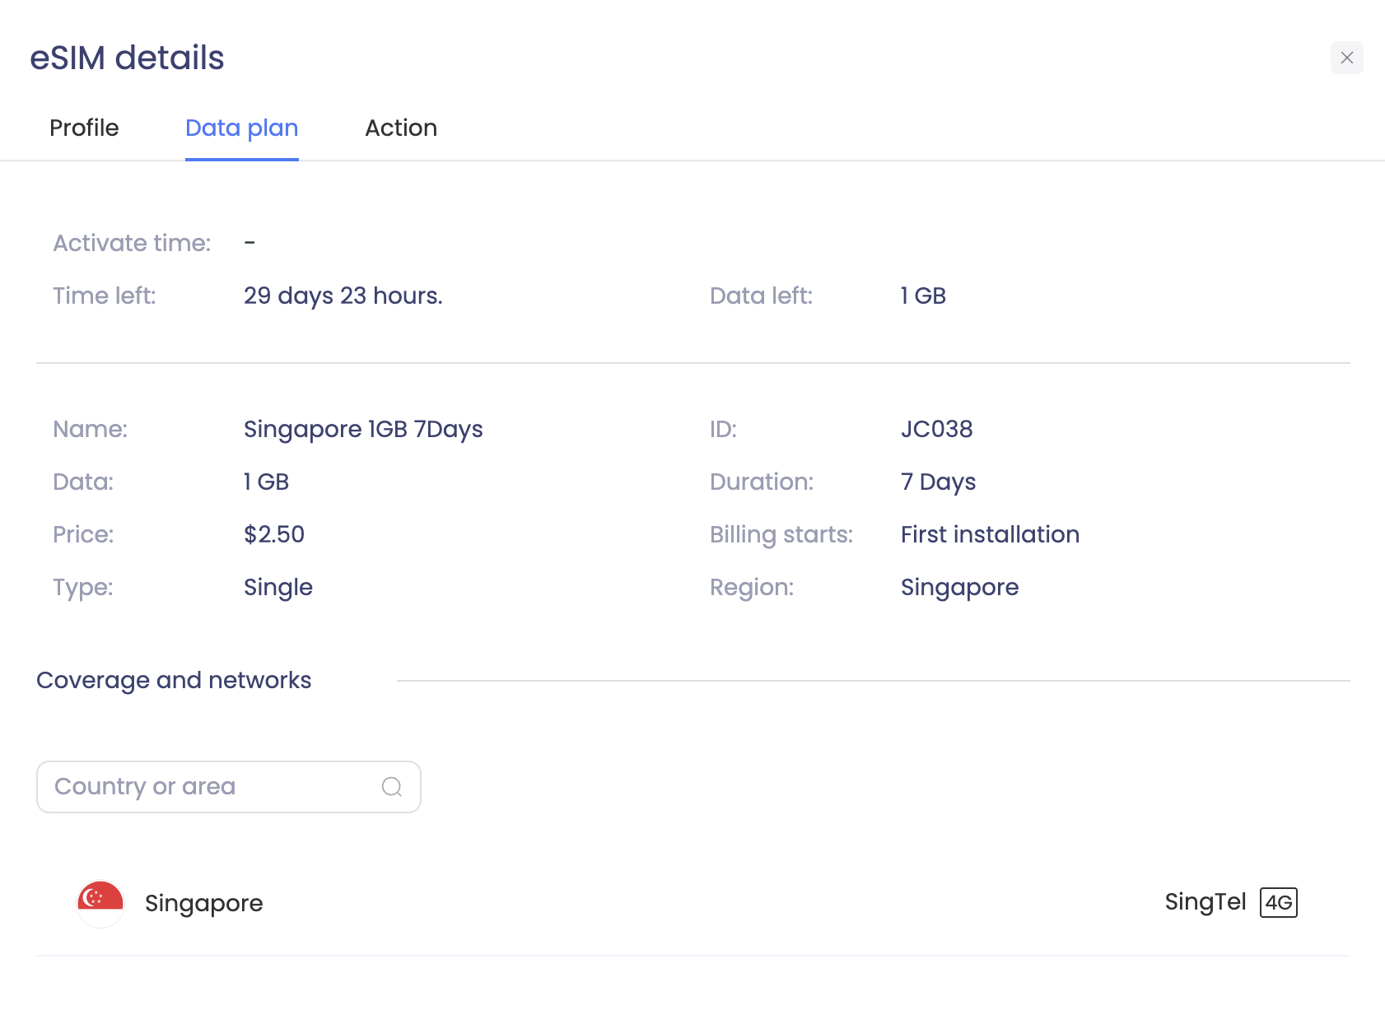Select the Data plan tab
This screenshot has height=1024, width=1385.
[241, 128]
